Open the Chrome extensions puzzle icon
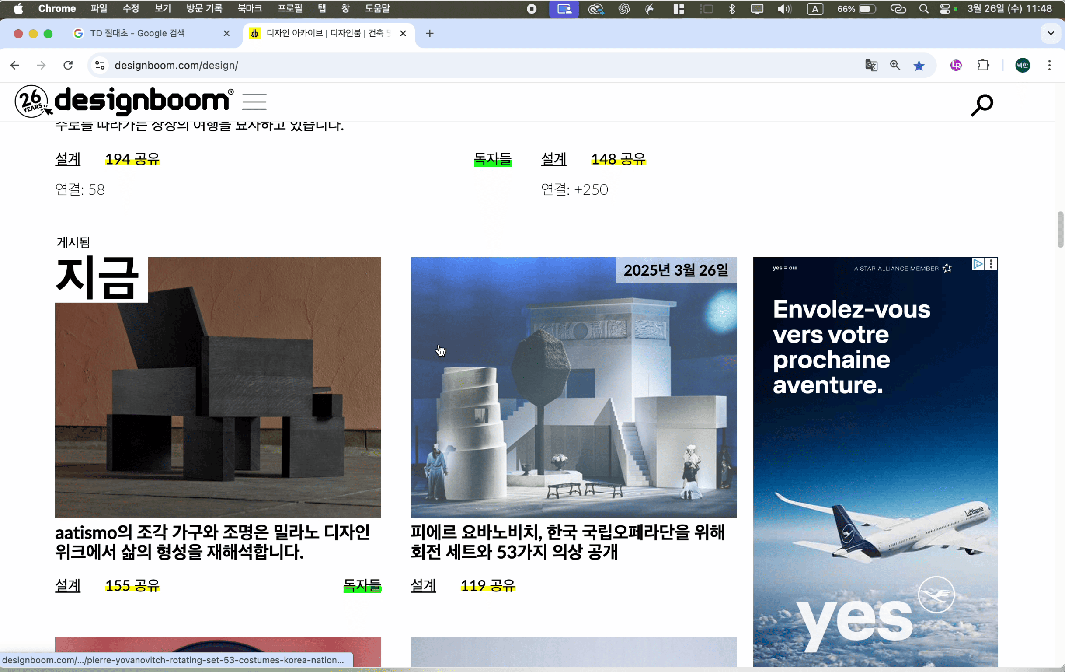This screenshot has width=1065, height=672. click(x=983, y=66)
